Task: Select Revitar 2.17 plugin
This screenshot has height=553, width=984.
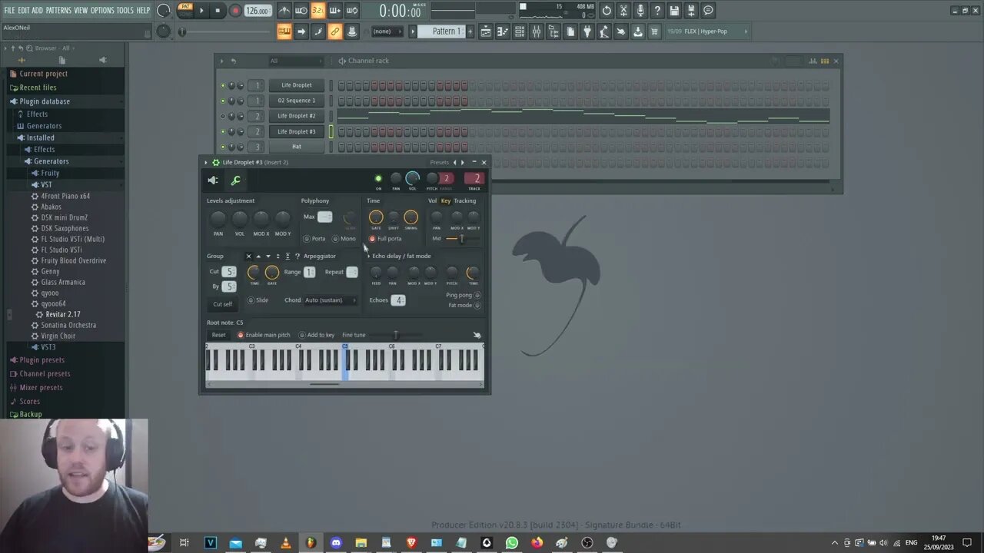Action: [x=62, y=315]
